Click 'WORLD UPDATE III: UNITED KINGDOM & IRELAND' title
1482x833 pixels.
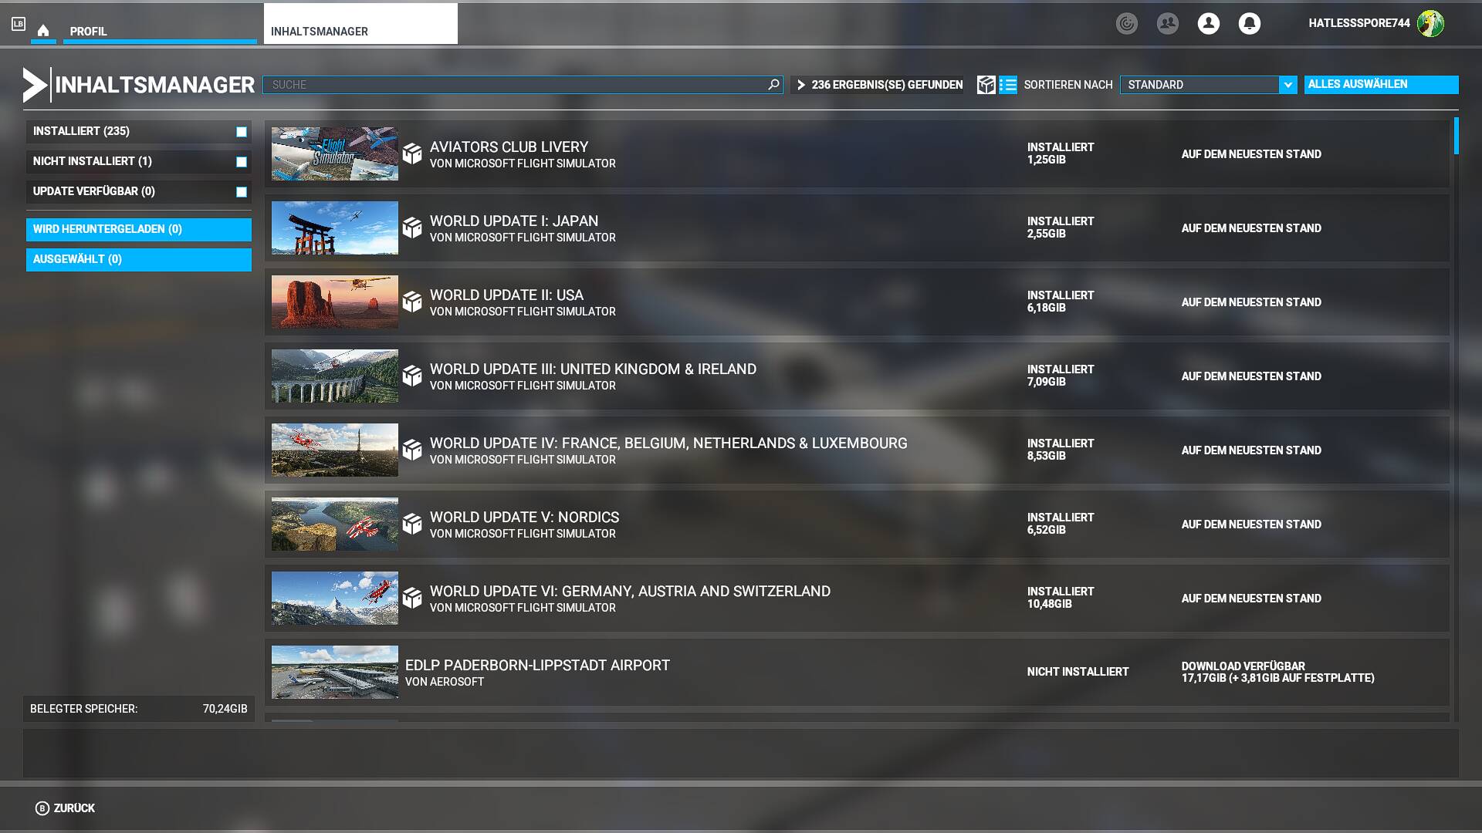click(593, 369)
